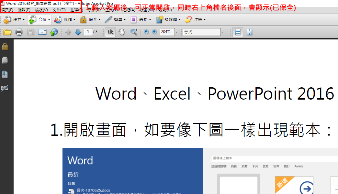The height and width of the screenshot is (194, 338).
Task: Open the Pages thumbnails panel in sidebar
Action: (x=5, y=60)
